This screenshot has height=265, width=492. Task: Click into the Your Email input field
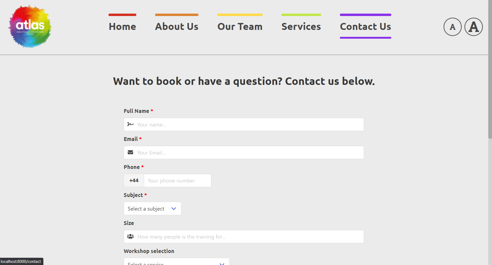click(244, 152)
